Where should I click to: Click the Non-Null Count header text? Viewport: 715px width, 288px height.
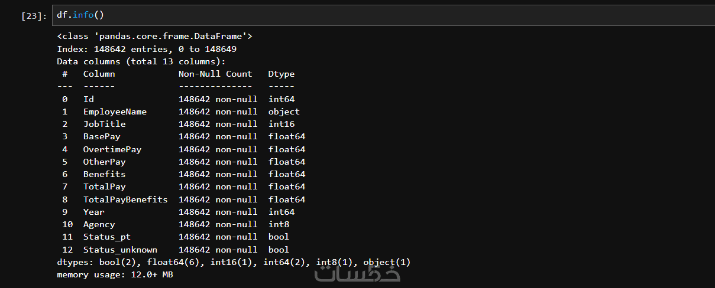click(x=215, y=74)
